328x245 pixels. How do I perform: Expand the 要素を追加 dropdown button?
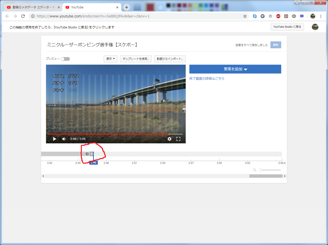(235, 69)
